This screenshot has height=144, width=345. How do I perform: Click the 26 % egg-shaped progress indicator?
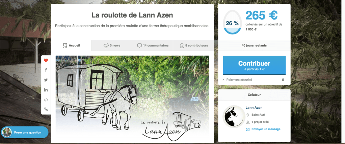(232, 22)
